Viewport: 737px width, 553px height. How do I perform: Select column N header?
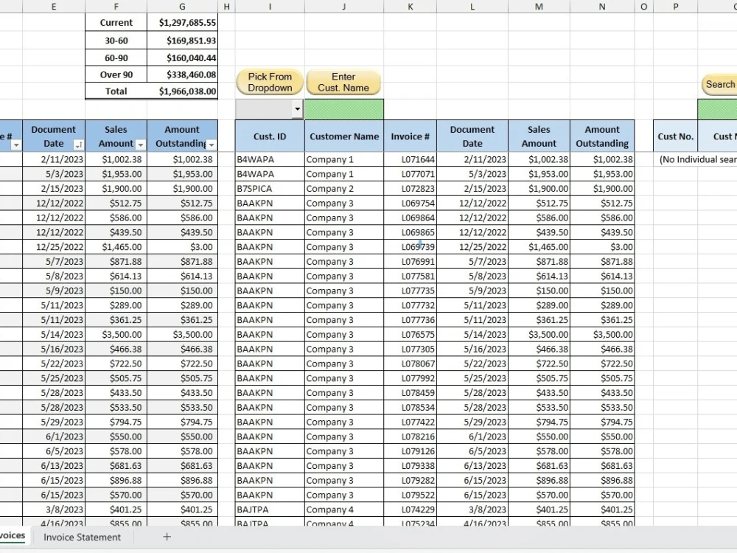click(x=602, y=7)
